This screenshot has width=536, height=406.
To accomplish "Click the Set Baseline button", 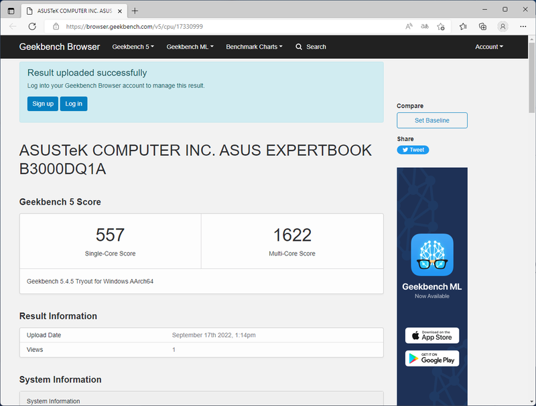I will 431,120.
